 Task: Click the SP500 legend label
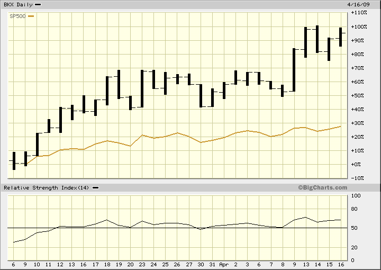(x=17, y=16)
